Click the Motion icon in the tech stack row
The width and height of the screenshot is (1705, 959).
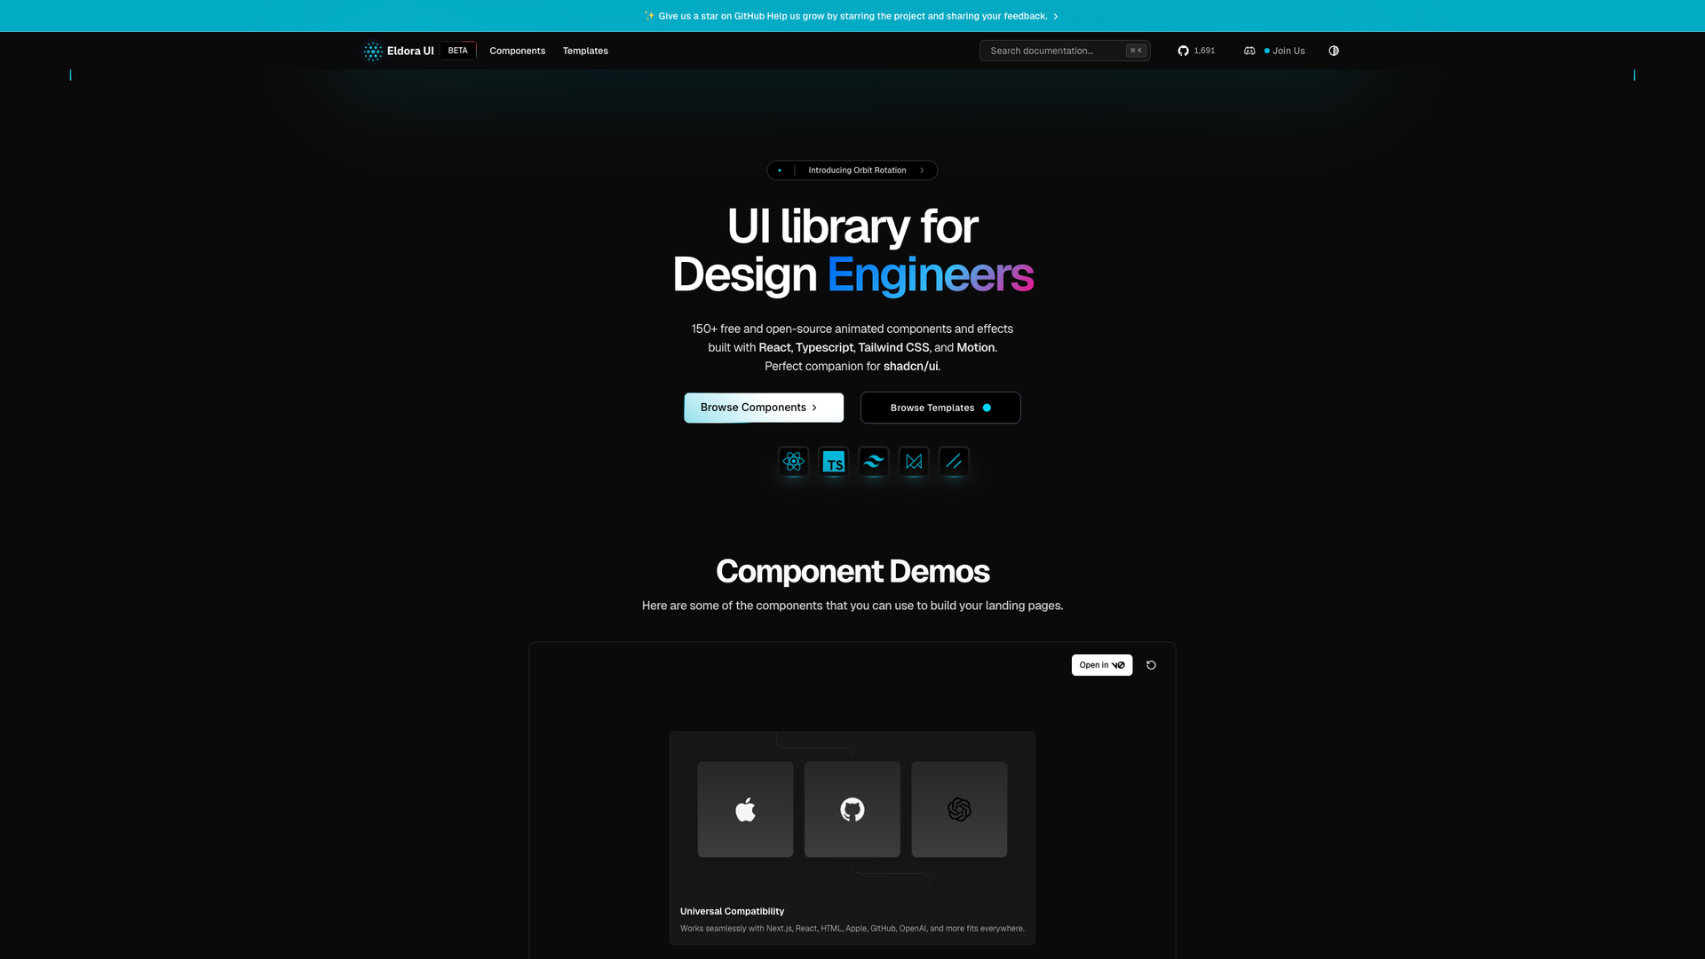[x=914, y=462]
